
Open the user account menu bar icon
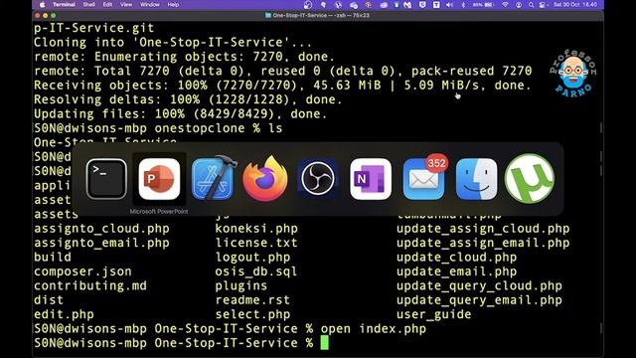pyautogui.click(x=519, y=5)
